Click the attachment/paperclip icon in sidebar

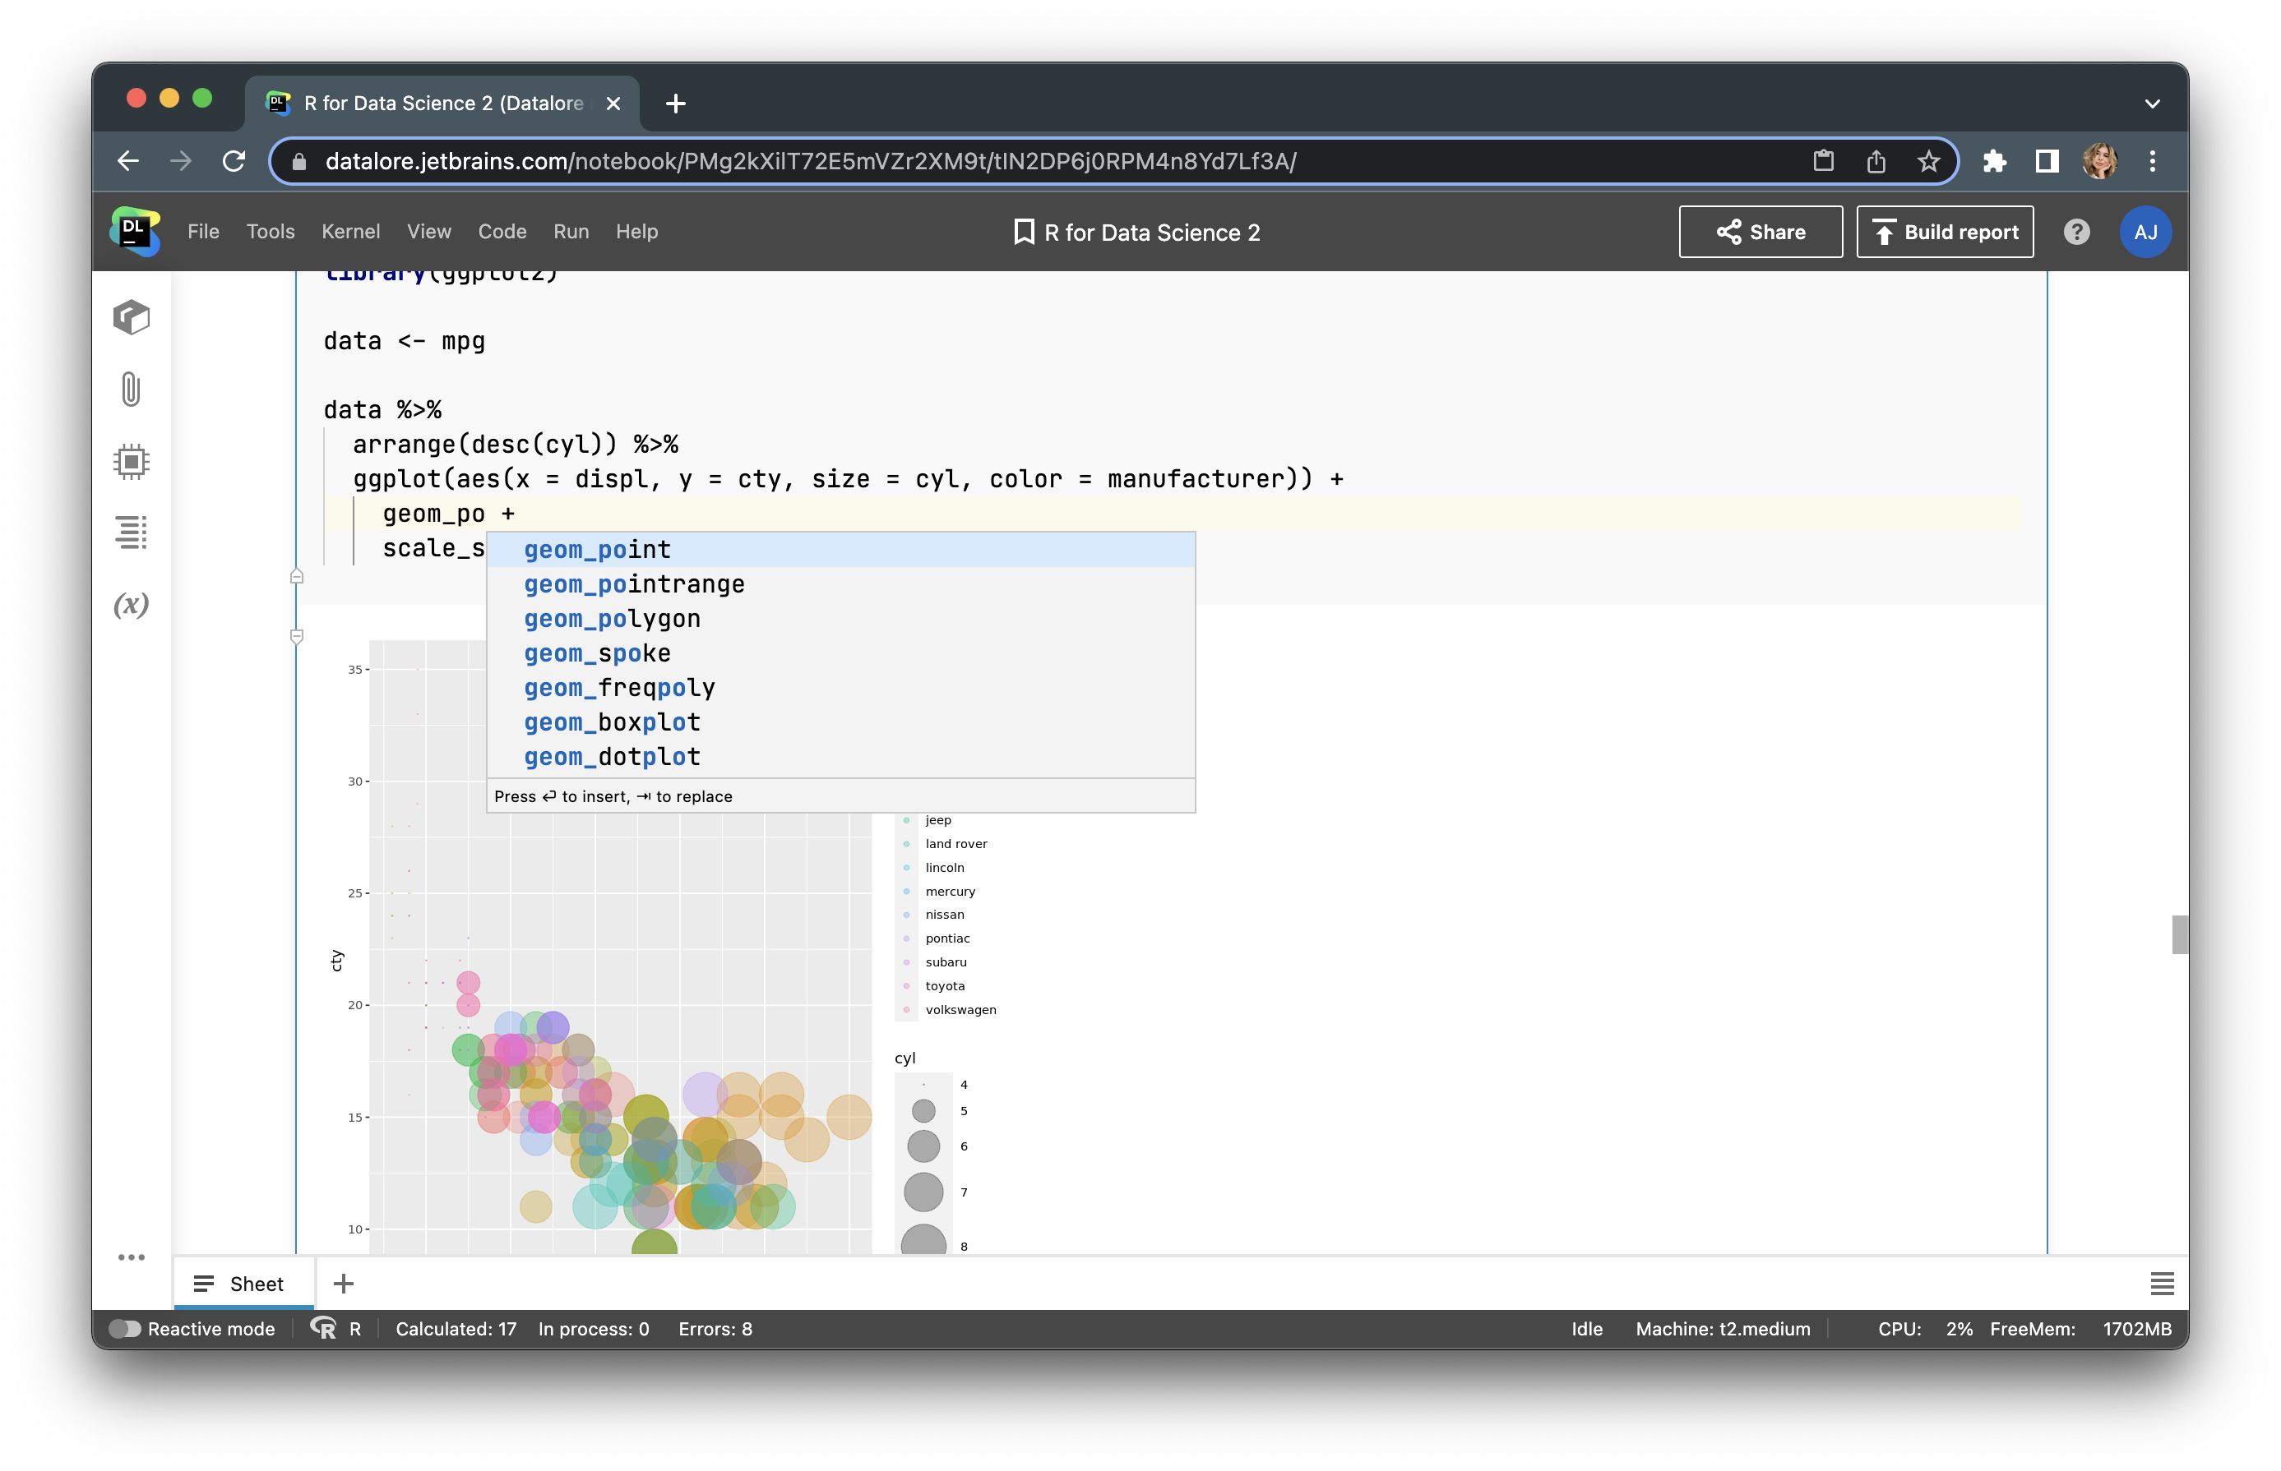coord(133,389)
